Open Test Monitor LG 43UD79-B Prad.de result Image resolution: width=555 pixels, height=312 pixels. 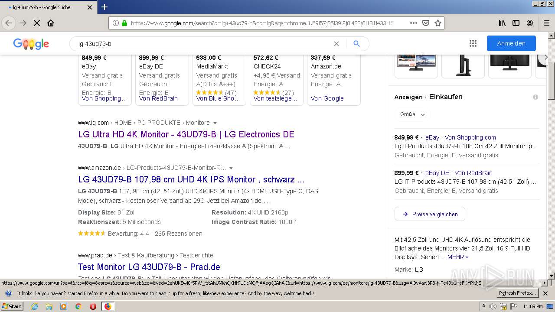pyautogui.click(x=149, y=267)
